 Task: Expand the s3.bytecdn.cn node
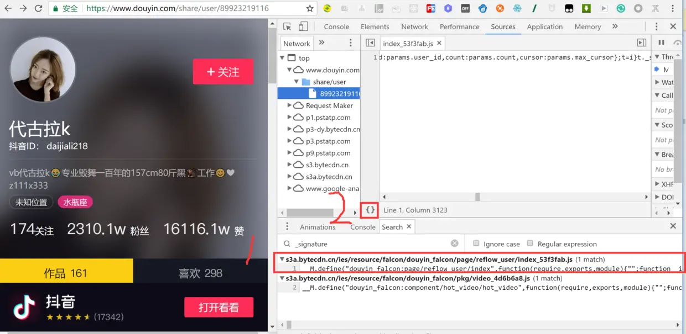point(289,165)
